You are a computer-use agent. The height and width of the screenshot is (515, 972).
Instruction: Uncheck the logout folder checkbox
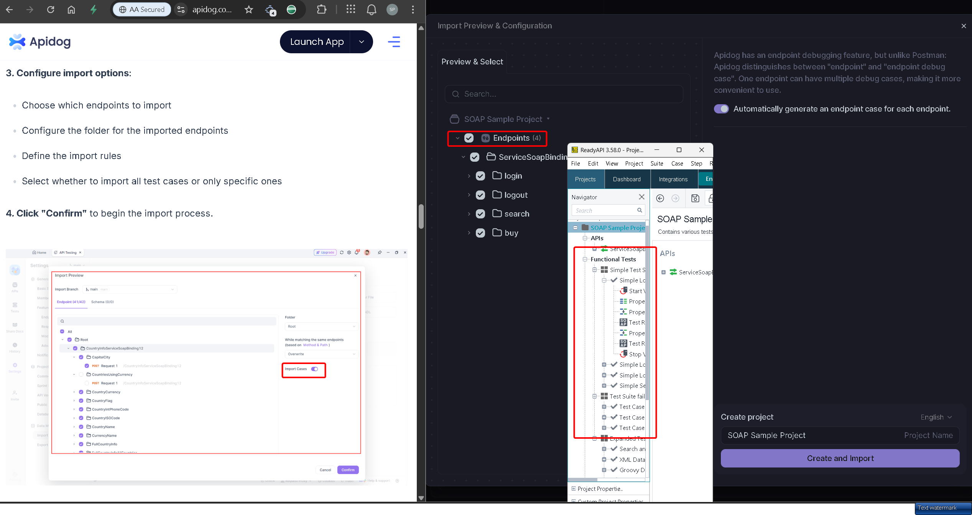(480, 195)
